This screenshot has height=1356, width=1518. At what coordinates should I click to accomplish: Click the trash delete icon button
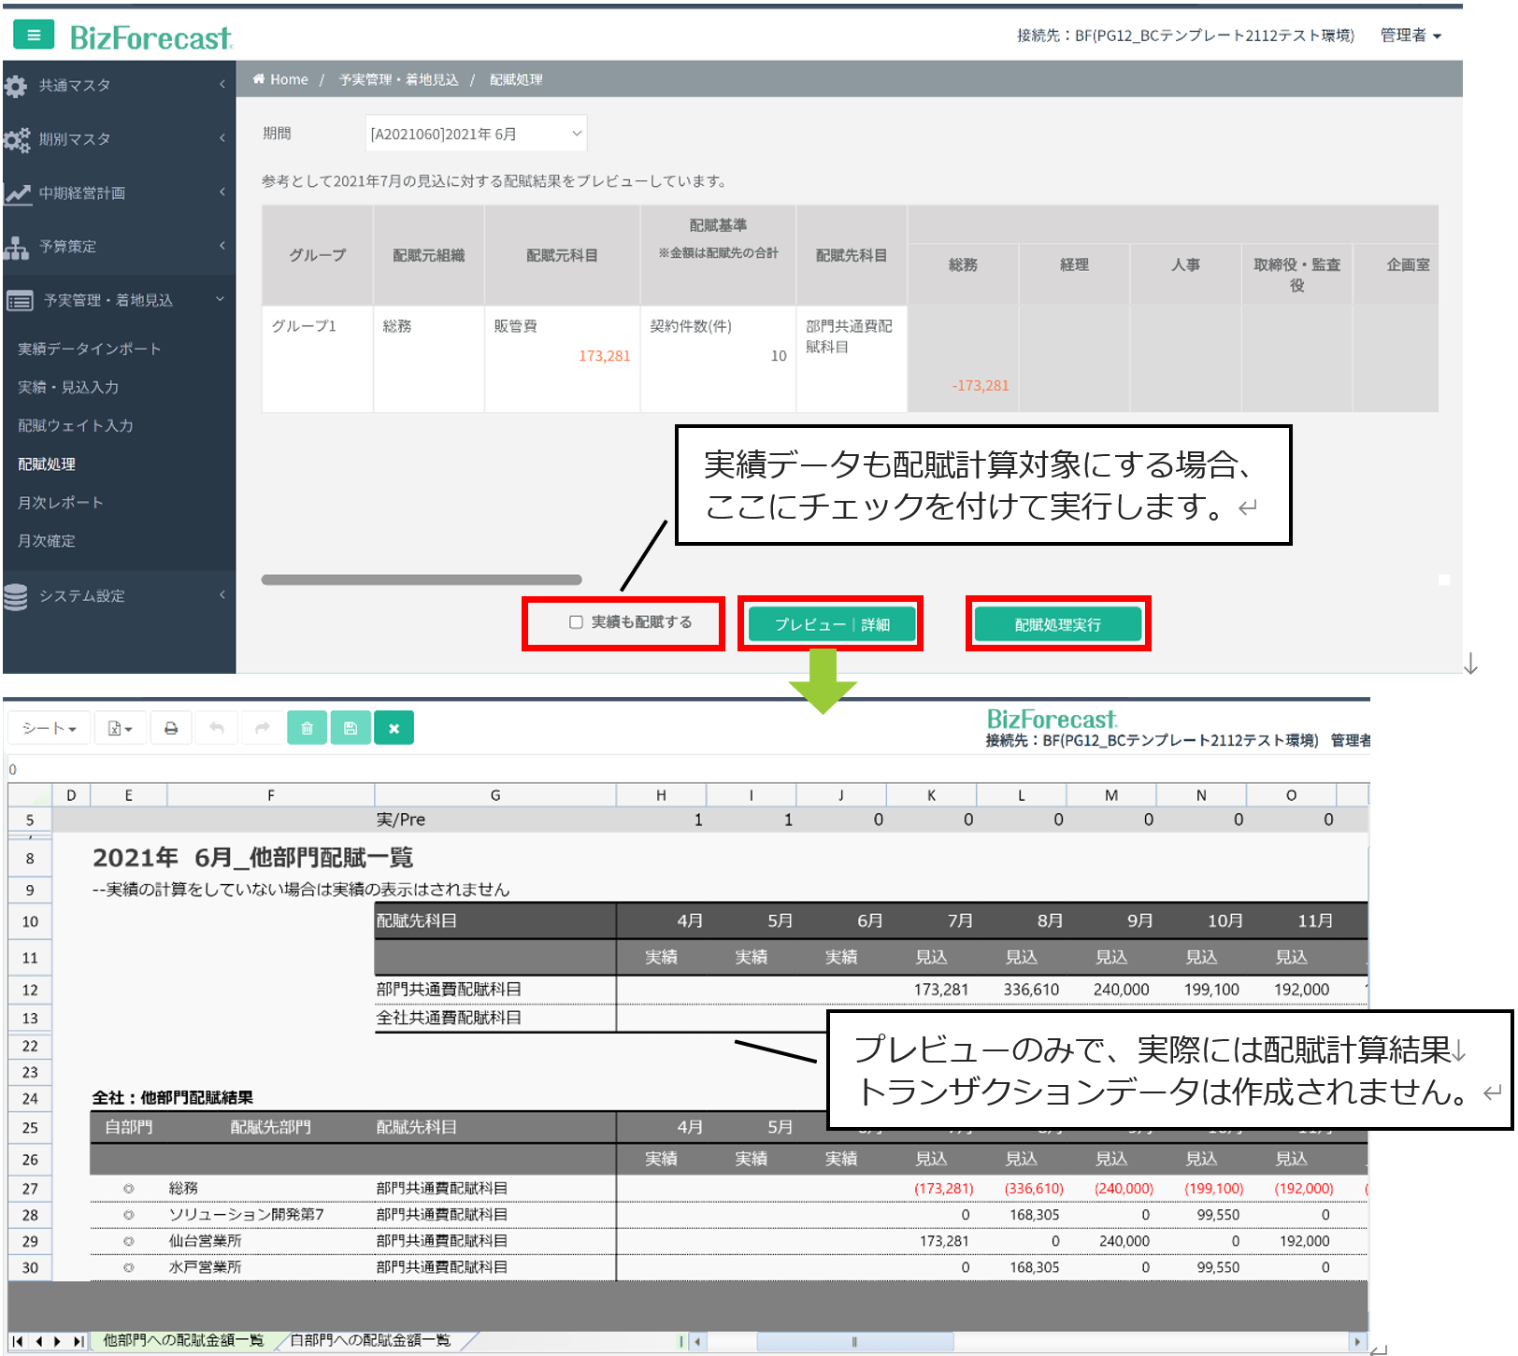tap(307, 728)
